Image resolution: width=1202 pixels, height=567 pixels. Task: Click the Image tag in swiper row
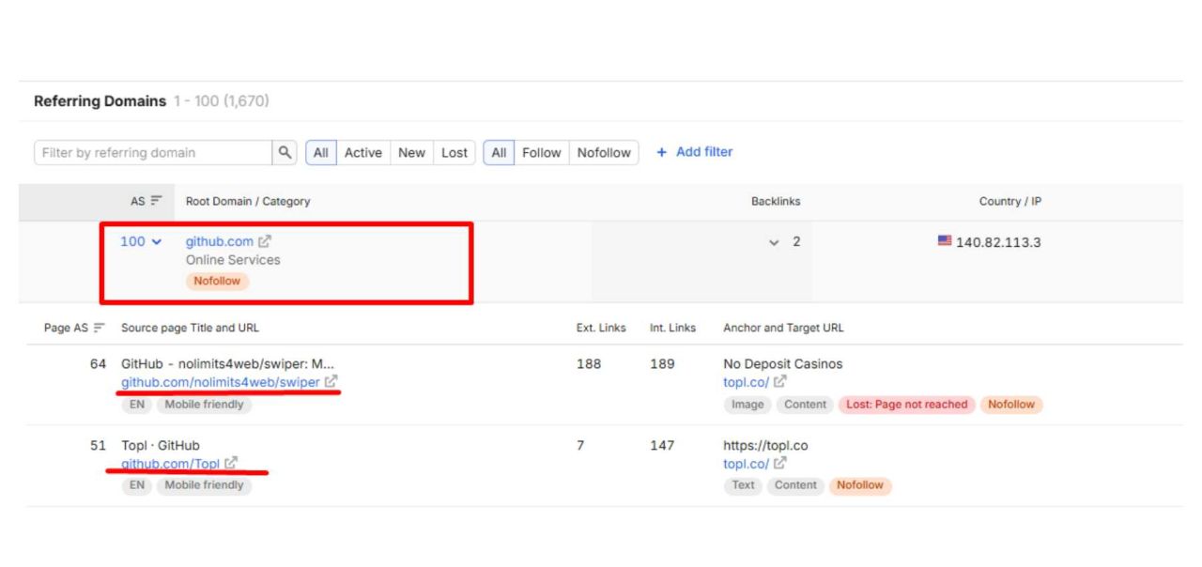(748, 405)
